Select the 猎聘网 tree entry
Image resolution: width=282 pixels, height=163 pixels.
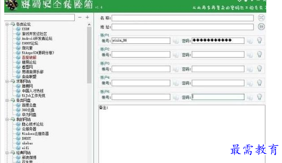27,86
